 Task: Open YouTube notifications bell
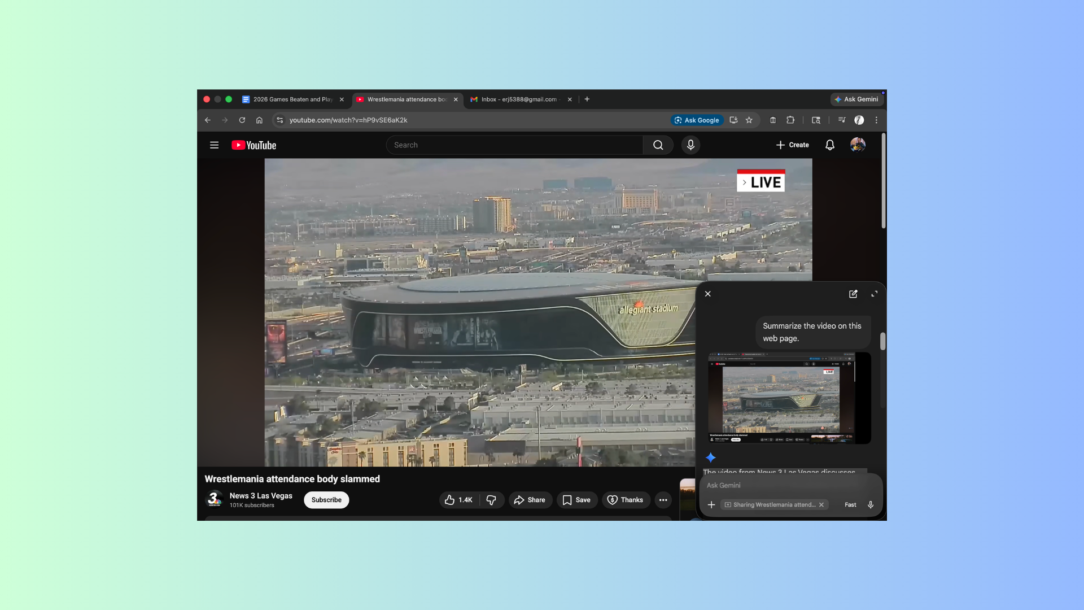(x=829, y=145)
